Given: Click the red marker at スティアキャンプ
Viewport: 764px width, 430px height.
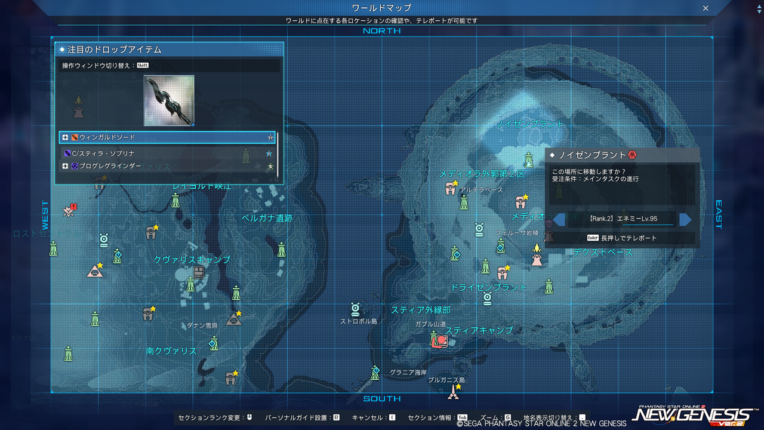Looking at the screenshot, I should pyautogui.click(x=442, y=340).
